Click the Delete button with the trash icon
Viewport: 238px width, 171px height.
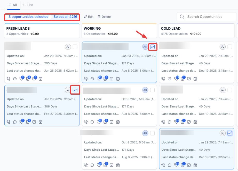104,17
